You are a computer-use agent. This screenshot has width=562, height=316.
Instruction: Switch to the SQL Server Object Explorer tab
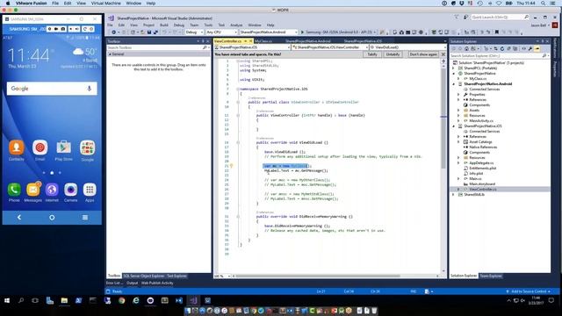tap(144, 276)
